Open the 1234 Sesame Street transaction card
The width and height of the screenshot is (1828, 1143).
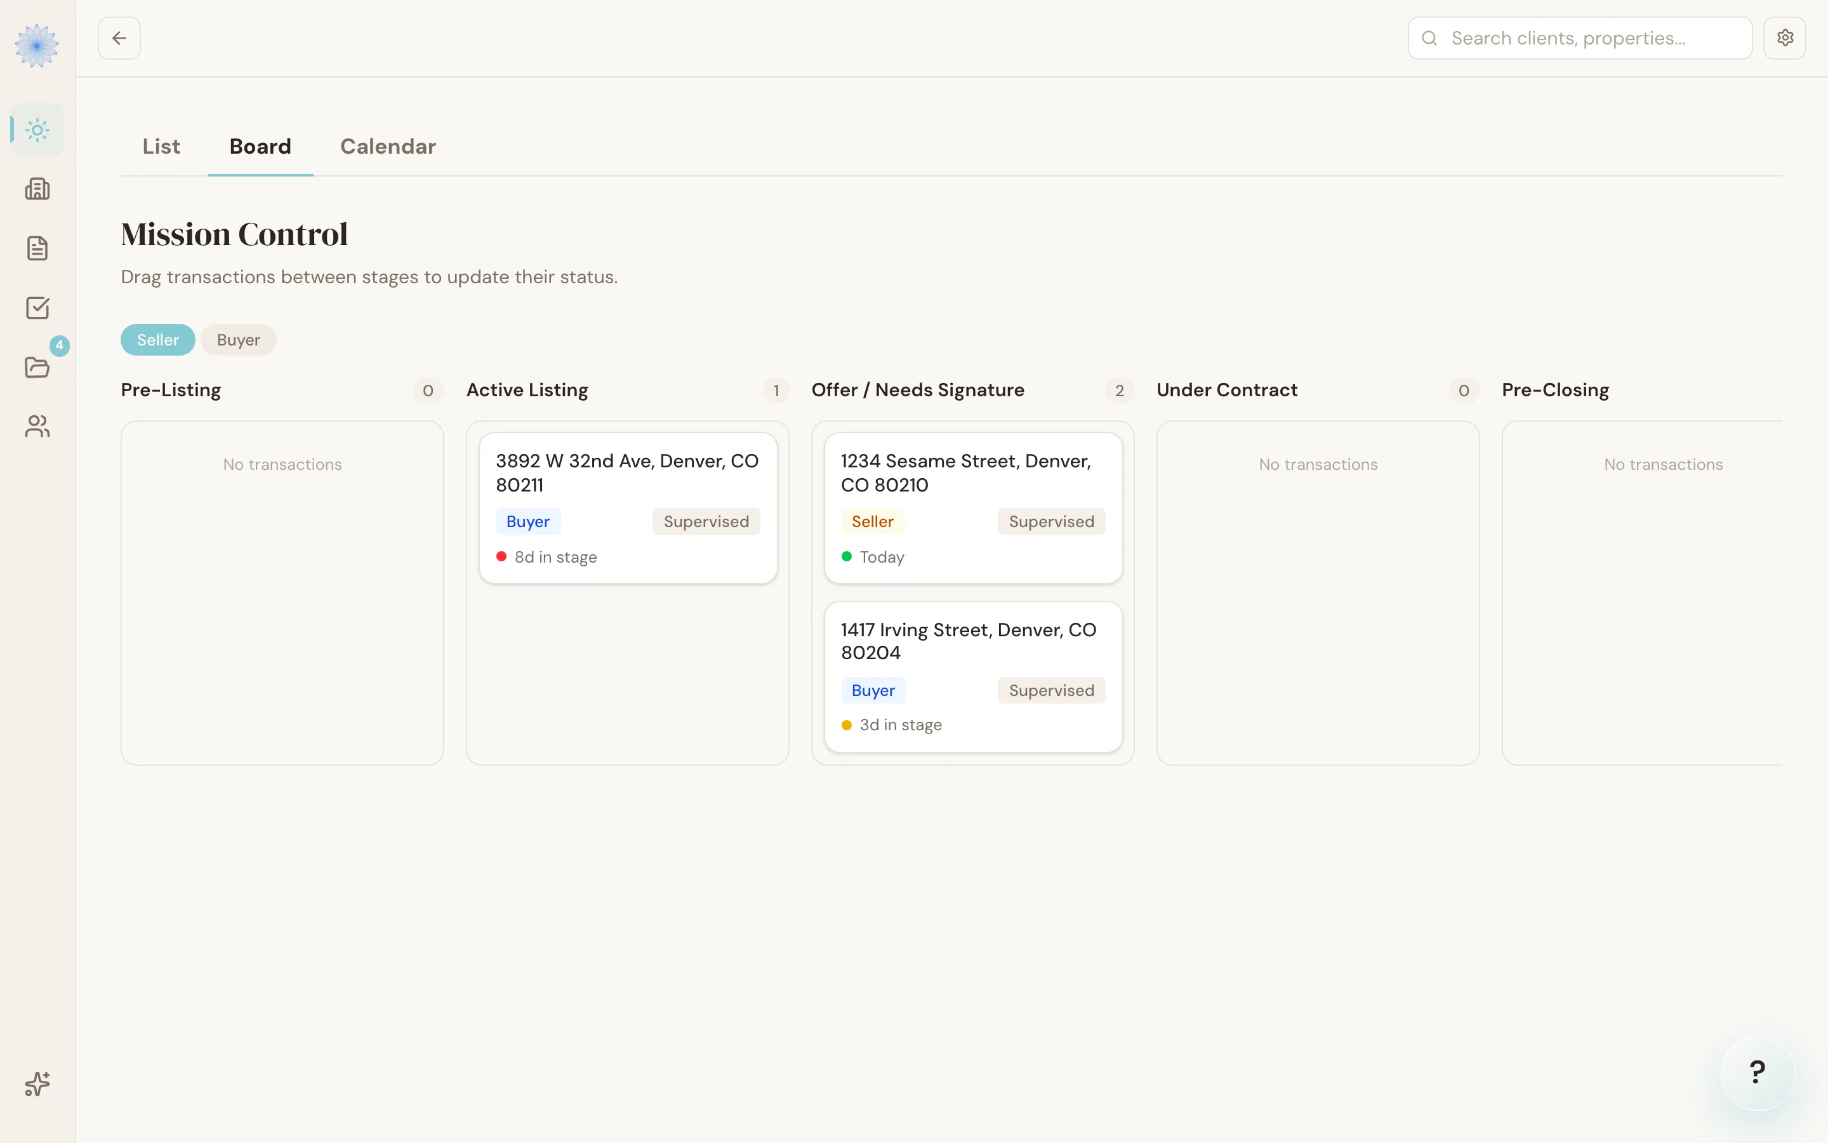974,508
